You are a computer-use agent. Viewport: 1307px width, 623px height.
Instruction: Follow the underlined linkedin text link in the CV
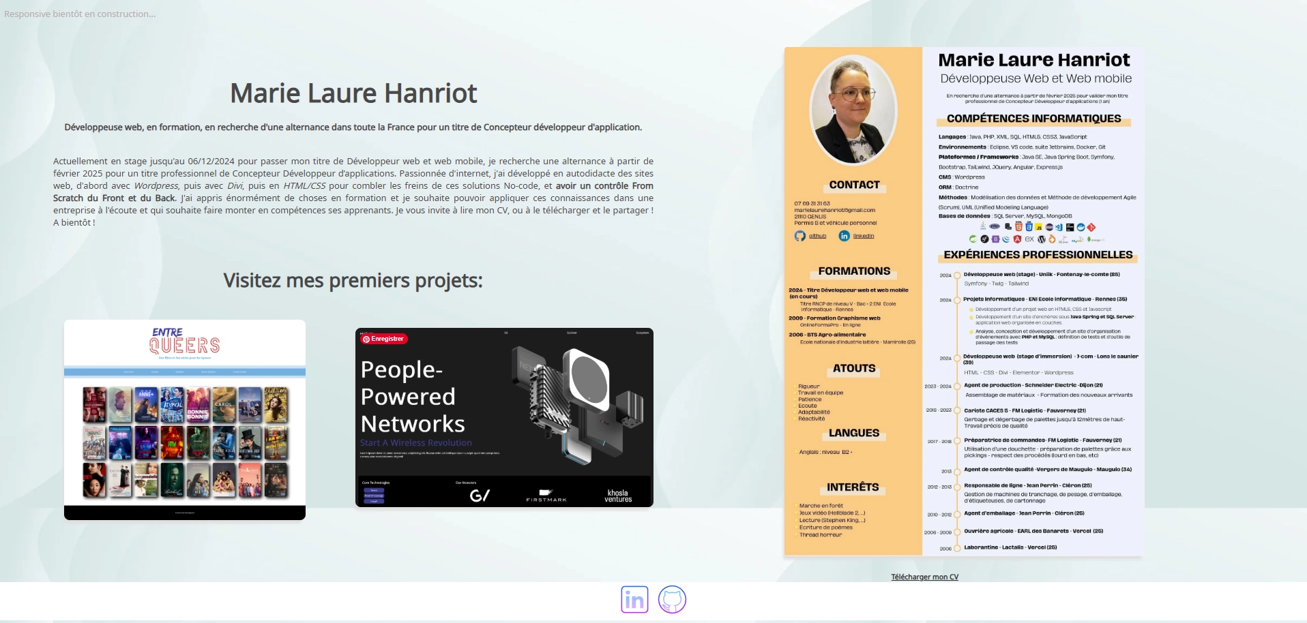863,236
